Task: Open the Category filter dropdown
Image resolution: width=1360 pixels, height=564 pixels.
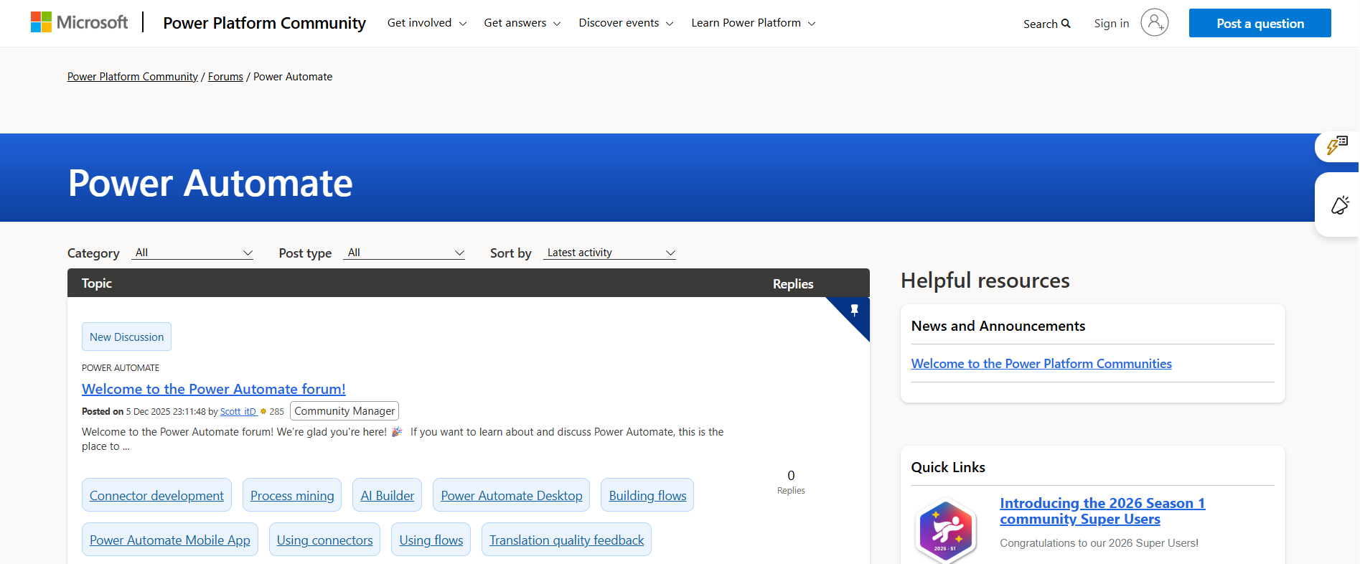Action: 192,253
